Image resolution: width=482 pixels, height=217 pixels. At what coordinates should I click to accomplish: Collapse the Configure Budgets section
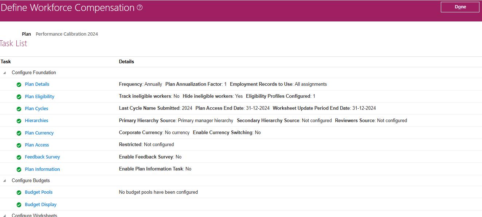(x=5, y=181)
